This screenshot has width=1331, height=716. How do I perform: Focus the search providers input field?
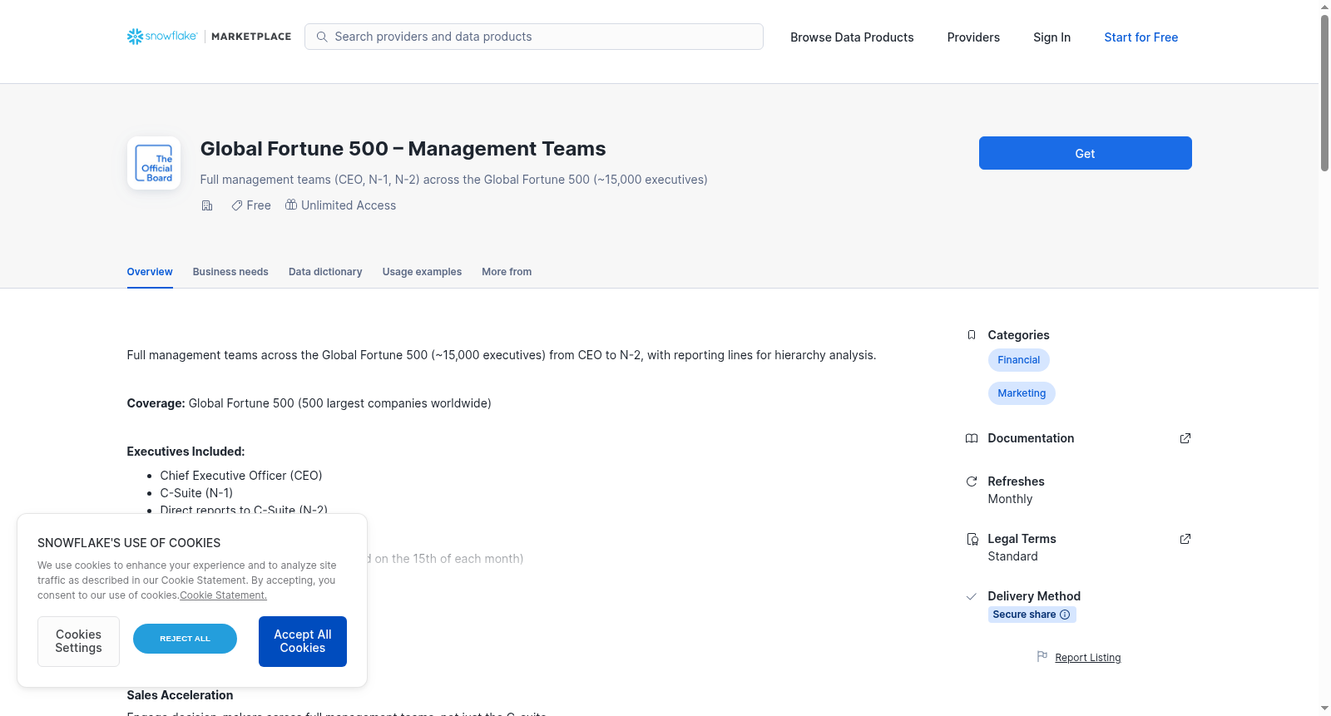(534, 37)
